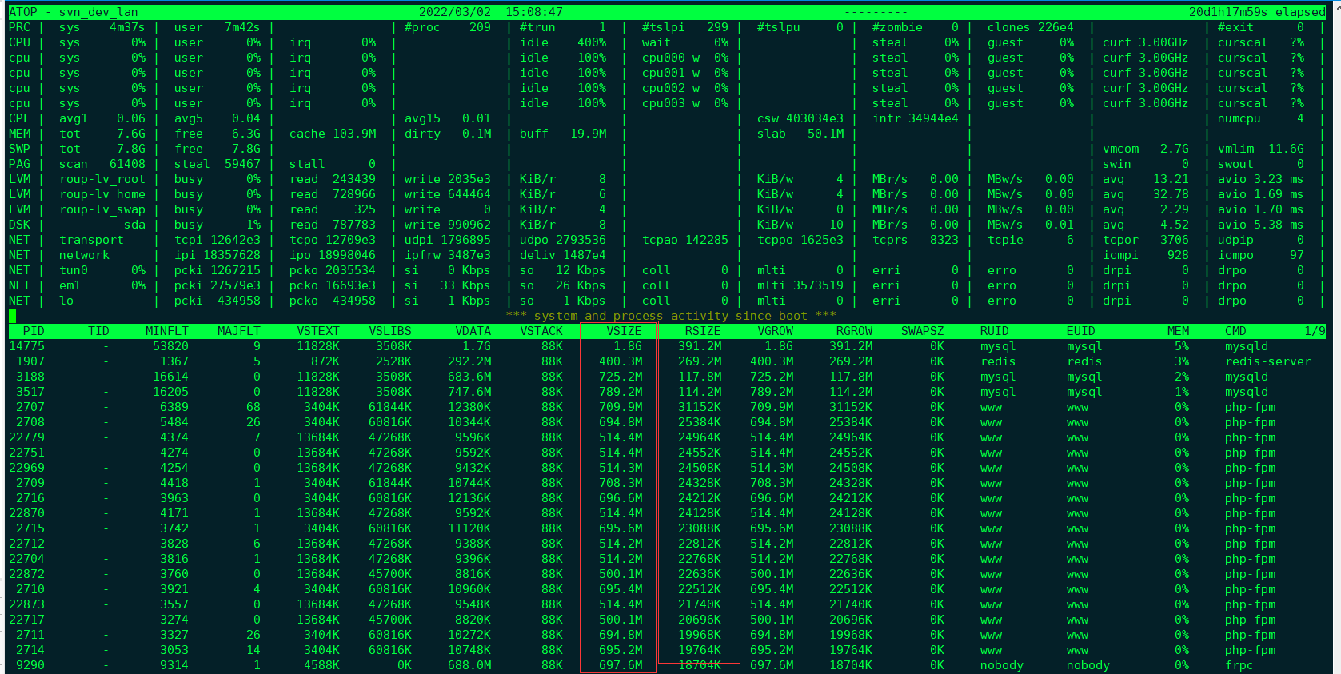Click the MINFLT column header
This screenshot has height=674, width=1341.
(167, 331)
